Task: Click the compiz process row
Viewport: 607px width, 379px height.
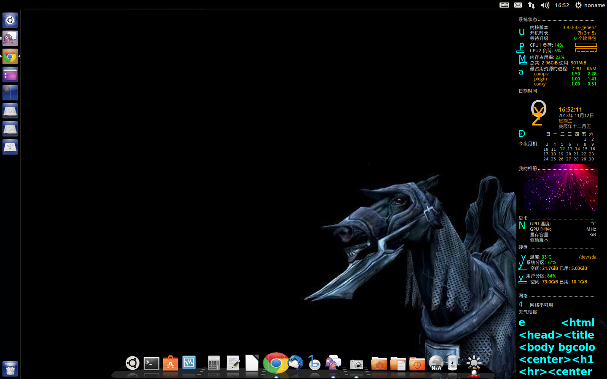Action: (x=565, y=74)
